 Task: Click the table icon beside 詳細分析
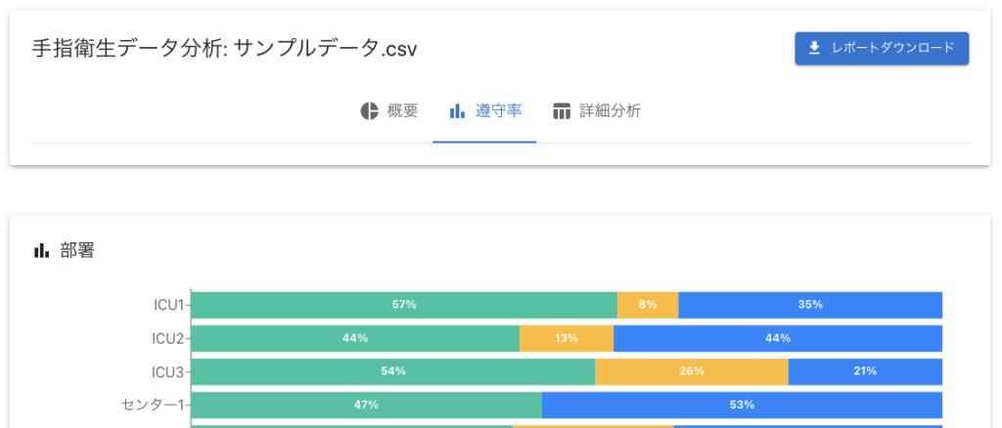(x=562, y=110)
